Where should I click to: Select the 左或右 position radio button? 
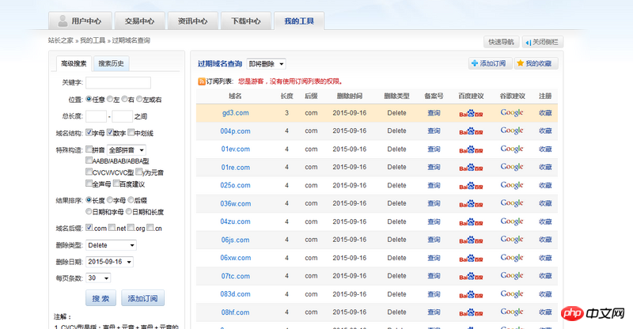point(139,100)
